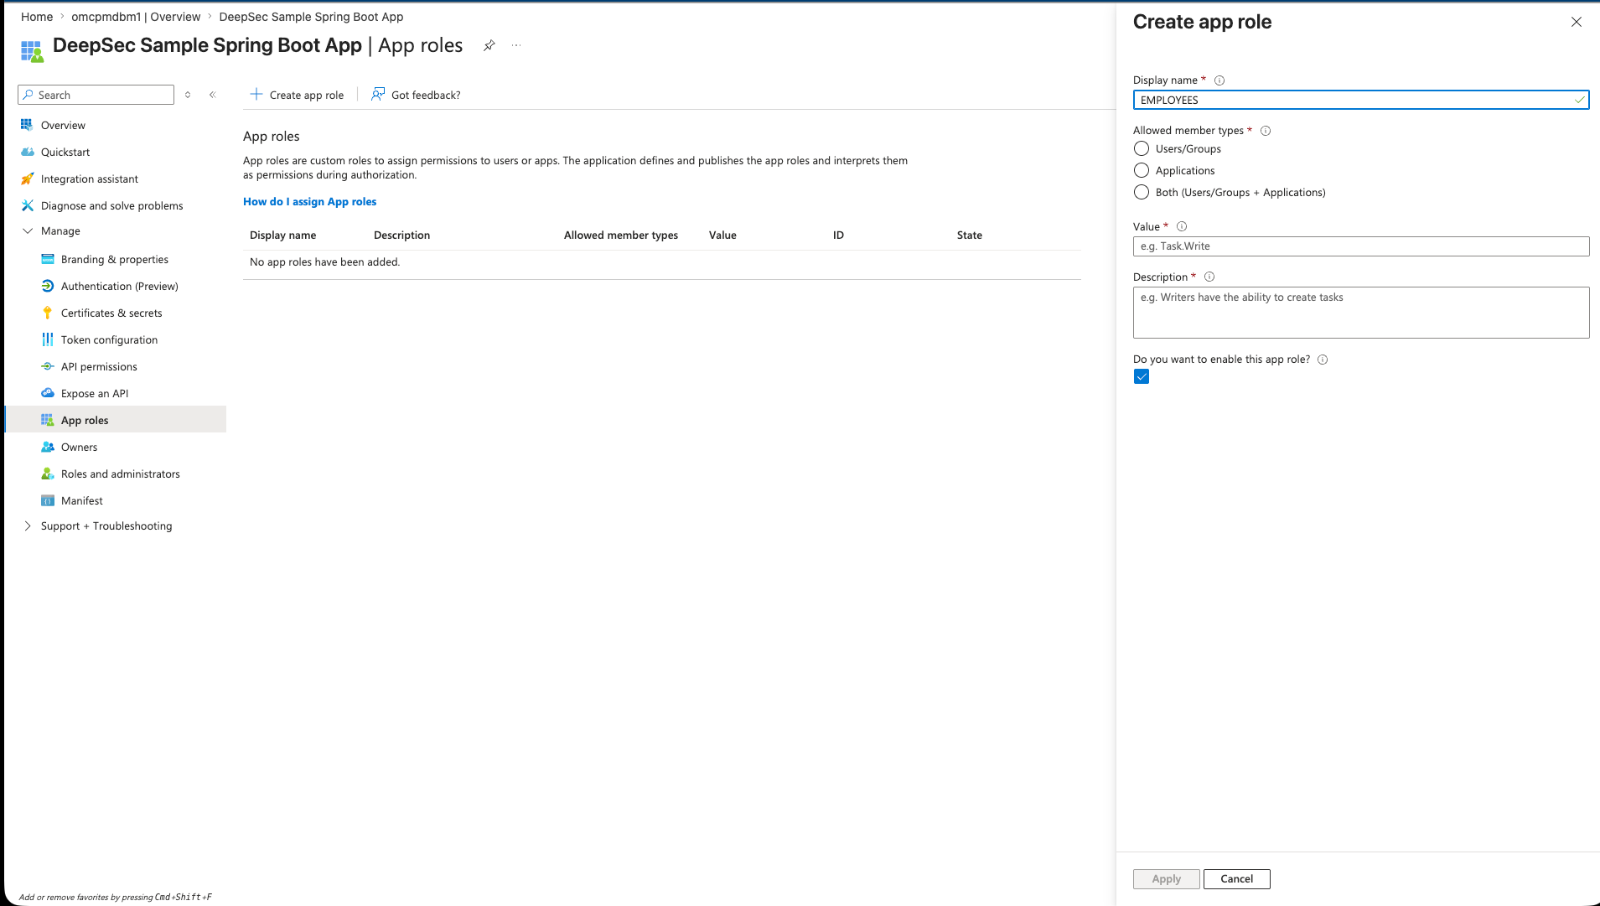
Task: Open Certificates & secrets page
Action: tap(111, 313)
